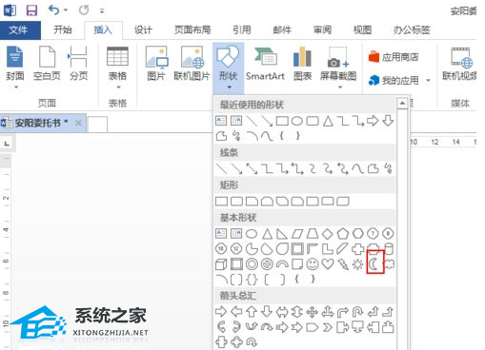Select the cross shape in 基本形状
This screenshot has width=485, height=350.
357,249
